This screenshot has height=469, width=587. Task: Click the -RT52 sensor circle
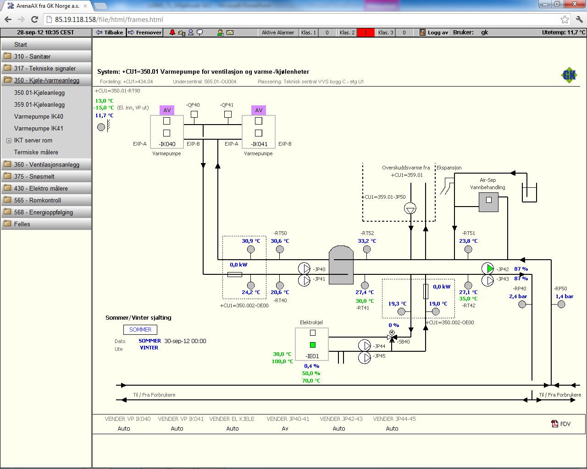click(x=367, y=250)
